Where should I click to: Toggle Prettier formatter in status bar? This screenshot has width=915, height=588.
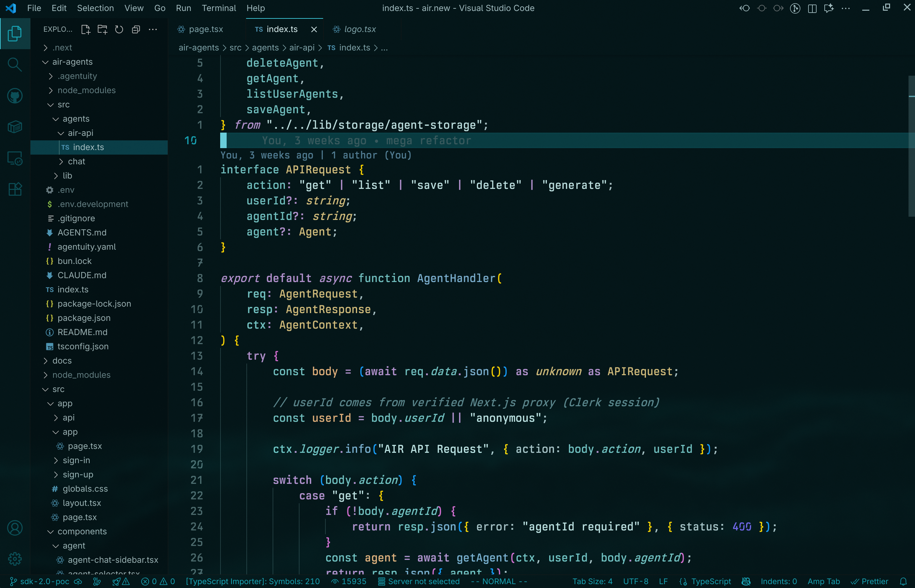(870, 581)
